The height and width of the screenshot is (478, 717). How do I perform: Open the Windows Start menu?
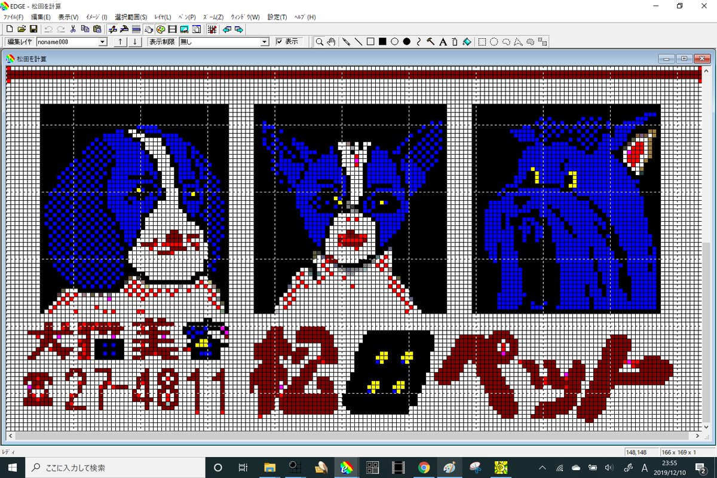coord(12,467)
